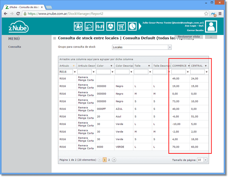Click the COMMERCE value -10,00
Image resolution: width=228 pixels, height=177 pixels.
click(176, 124)
